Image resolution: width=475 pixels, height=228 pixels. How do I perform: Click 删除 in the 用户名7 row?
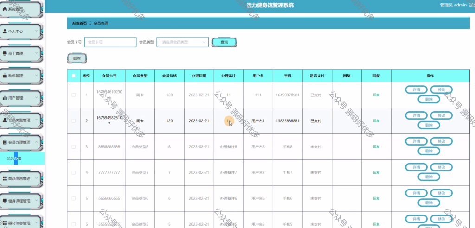429,177
